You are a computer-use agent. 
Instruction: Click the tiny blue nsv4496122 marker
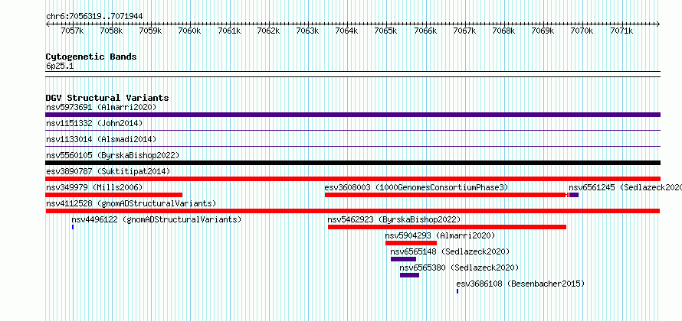tap(73, 227)
